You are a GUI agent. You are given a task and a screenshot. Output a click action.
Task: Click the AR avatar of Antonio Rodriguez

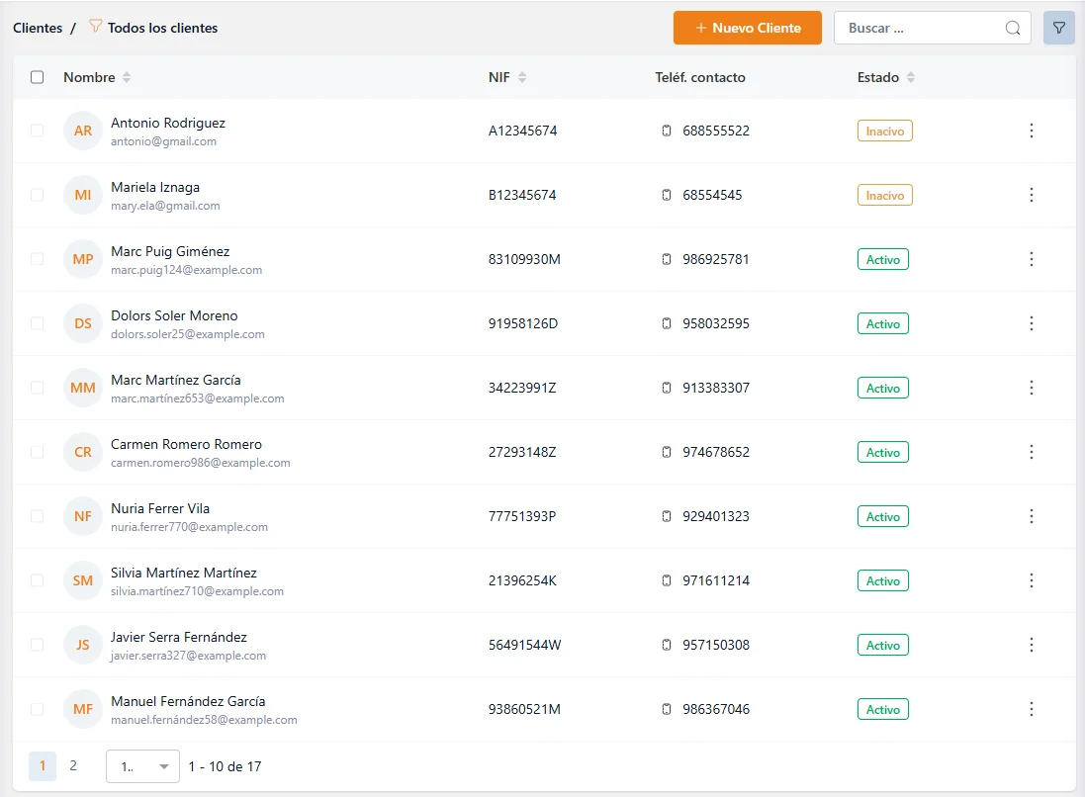tap(83, 131)
